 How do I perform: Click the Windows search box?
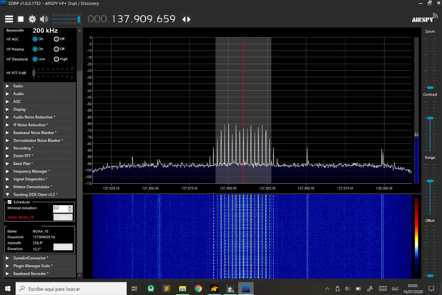pyautogui.click(x=71, y=288)
